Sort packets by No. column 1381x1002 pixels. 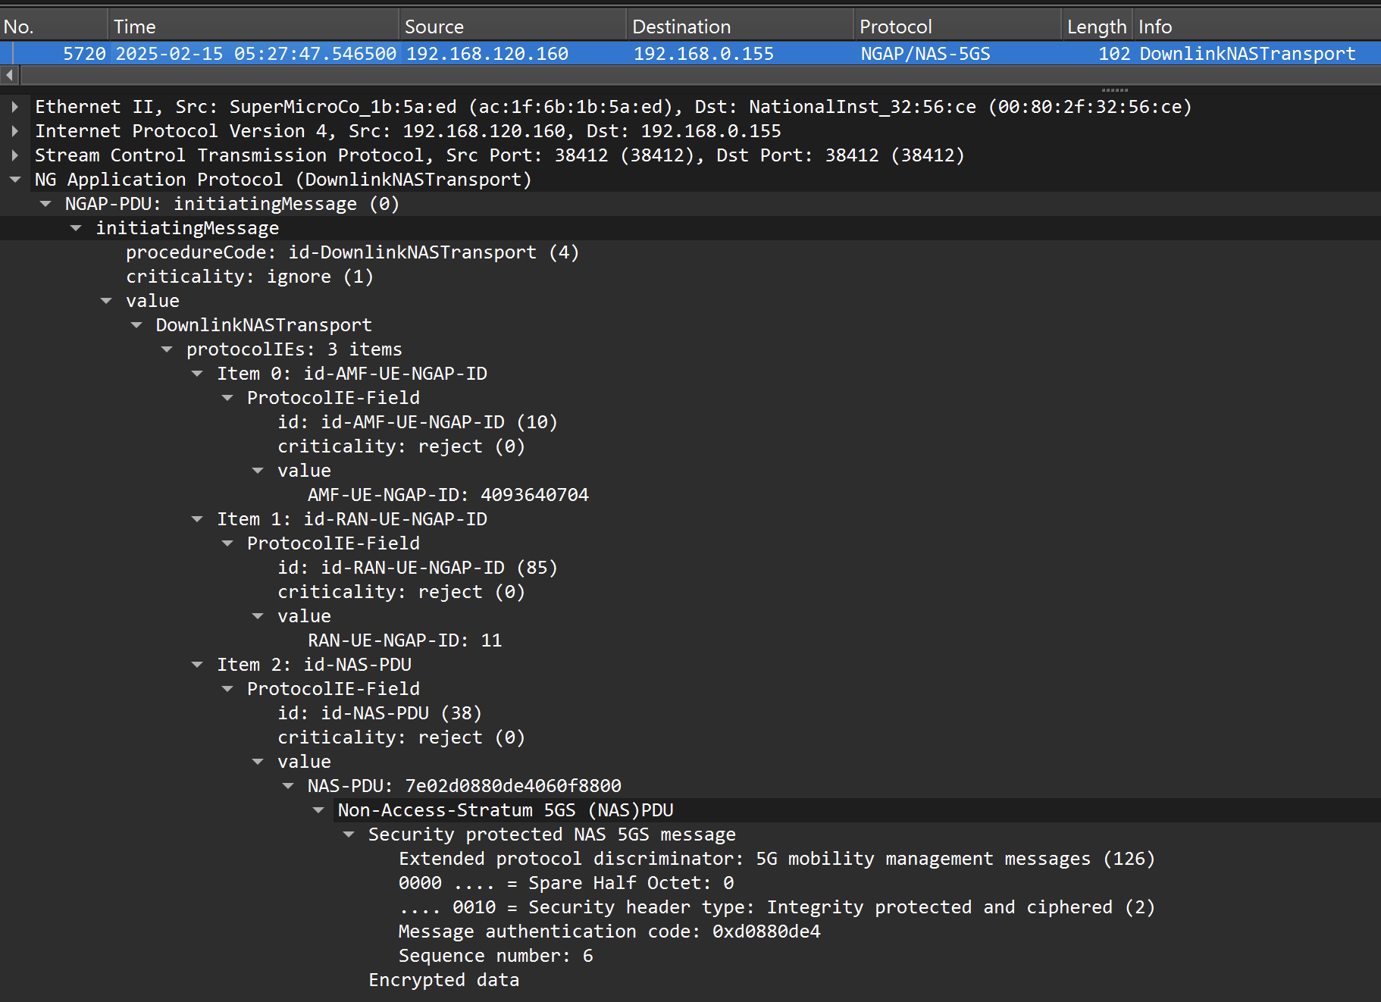[54, 27]
